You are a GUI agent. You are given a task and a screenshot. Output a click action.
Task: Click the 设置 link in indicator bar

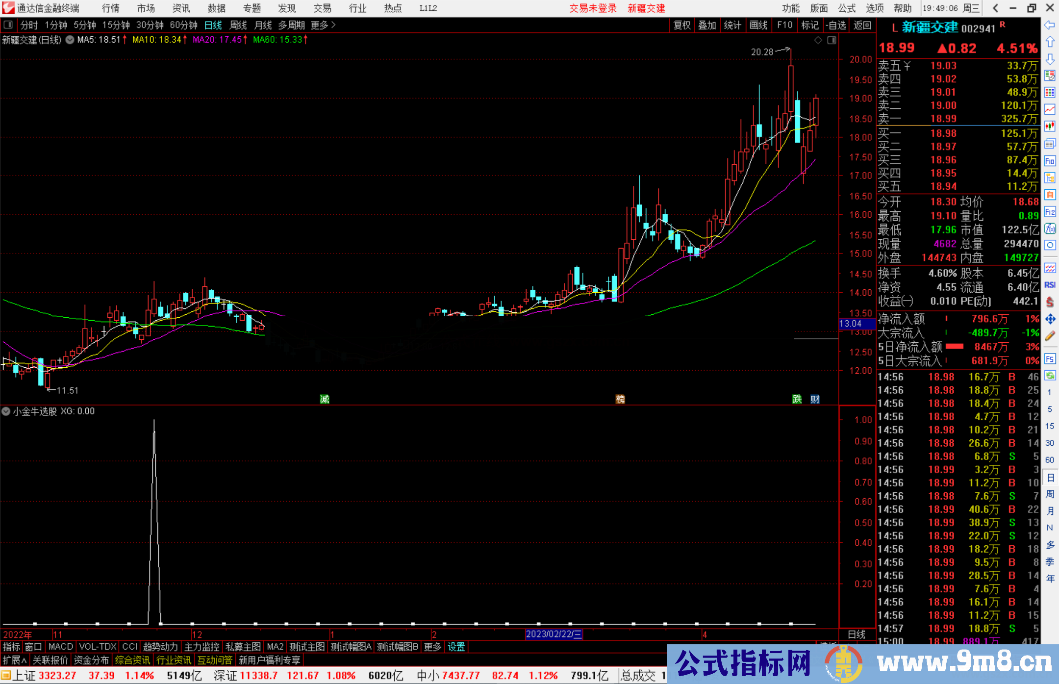tap(456, 647)
